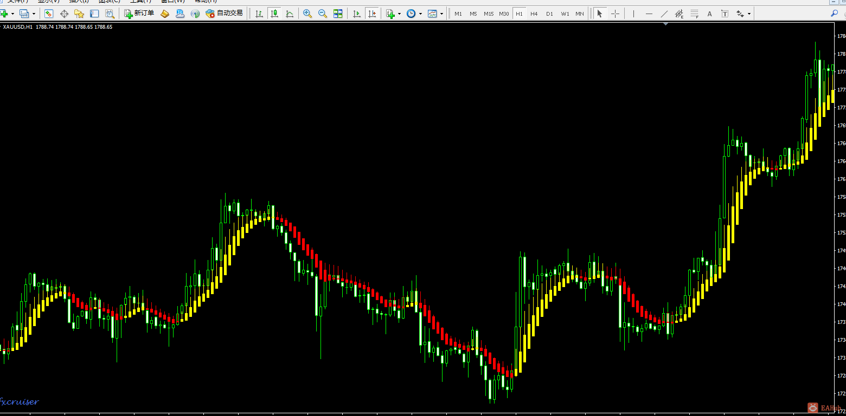Enable the crosshair cursor mode
The width and height of the screenshot is (846, 416).
(x=615, y=14)
